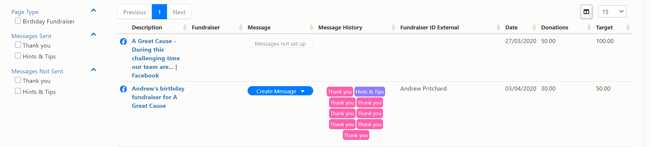The image size is (650, 147).
Task: Click Facebook icon beside Andrew's birthday fundraiser
Action: (123, 89)
